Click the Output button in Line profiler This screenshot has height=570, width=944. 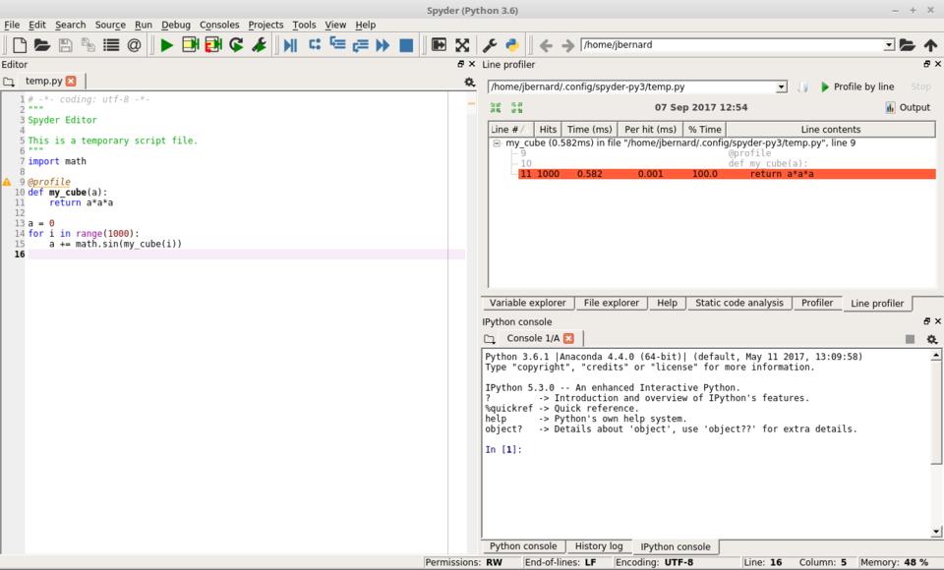click(x=907, y=108)
